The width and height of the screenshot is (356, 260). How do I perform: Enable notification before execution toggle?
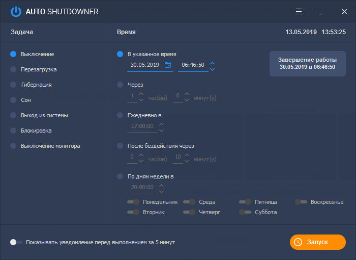click(x=16, y=242)
